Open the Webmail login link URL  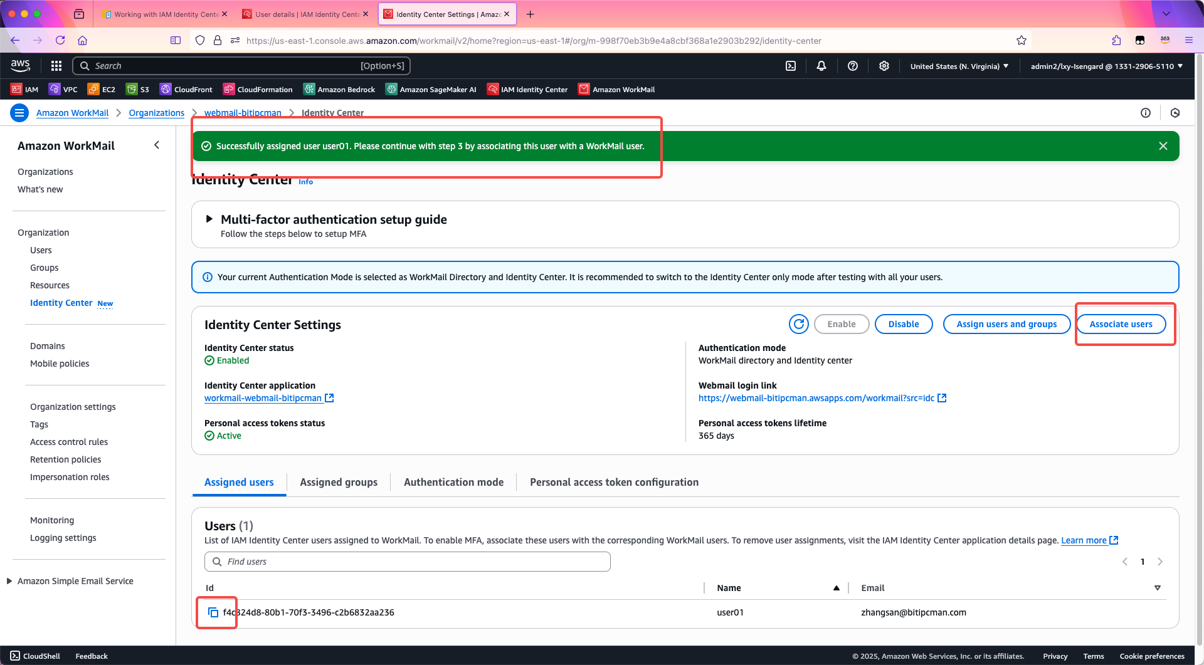coord(822,398)
